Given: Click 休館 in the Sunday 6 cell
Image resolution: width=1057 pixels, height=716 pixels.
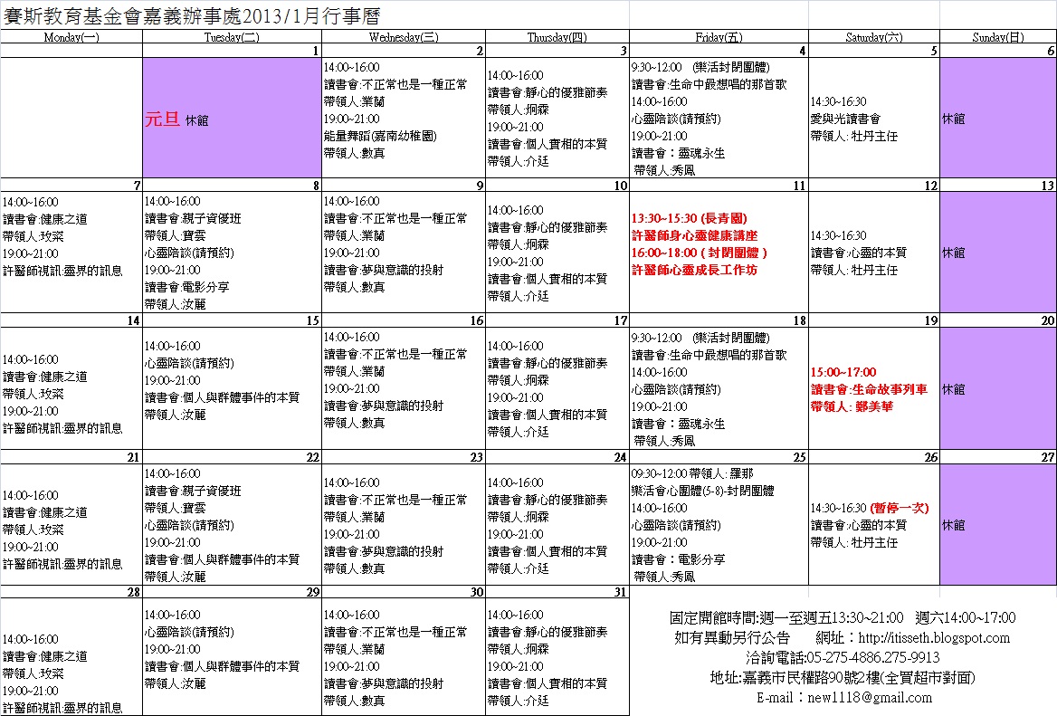Looking at the screenshot, I should 953,119.
